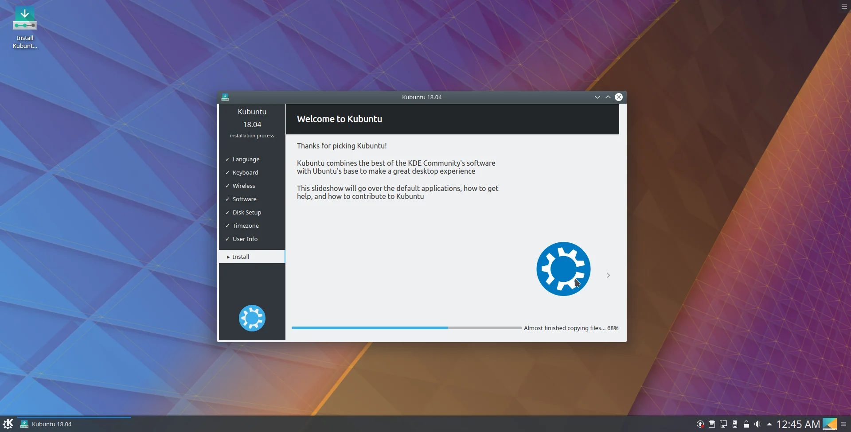Select the Wireless step in sidebar
This screenshot has height=432, width=851.
point(252,186)
